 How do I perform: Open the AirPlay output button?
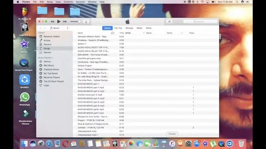coord(86,22)
